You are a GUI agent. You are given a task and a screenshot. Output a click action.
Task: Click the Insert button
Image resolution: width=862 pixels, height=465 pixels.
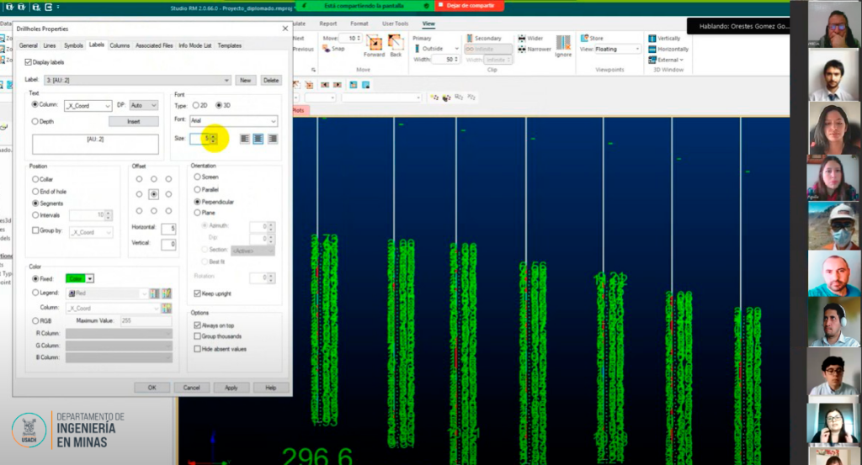[x=133, y=122]
